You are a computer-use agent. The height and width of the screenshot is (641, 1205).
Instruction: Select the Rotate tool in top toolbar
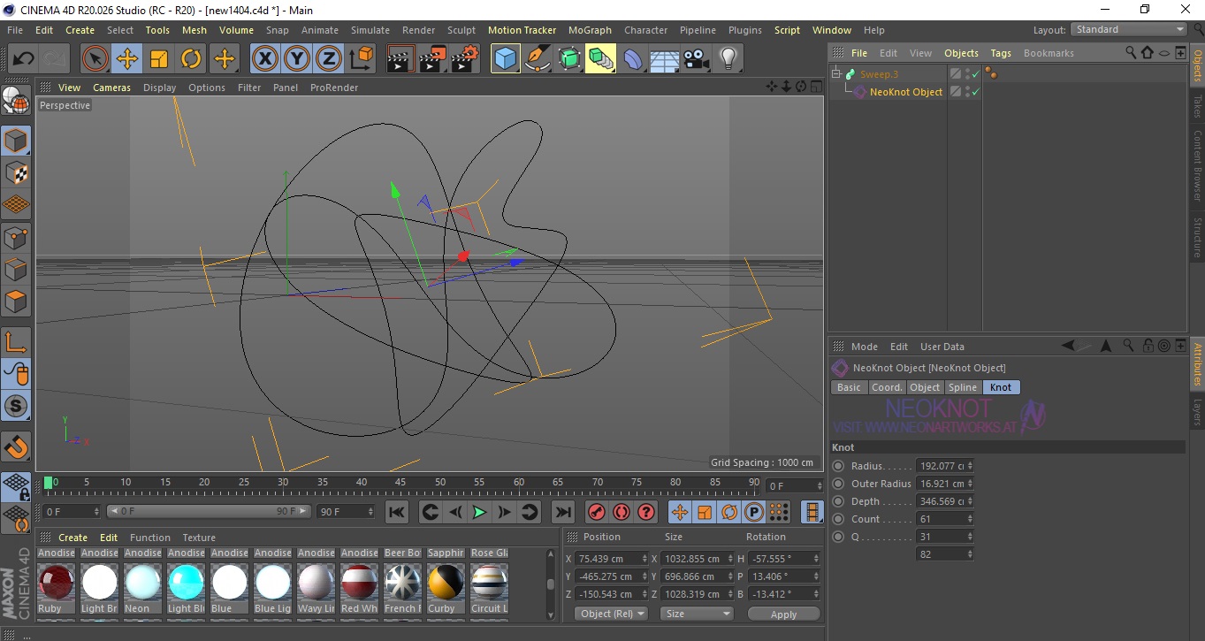pyautogui.click(x=191, y=59)
